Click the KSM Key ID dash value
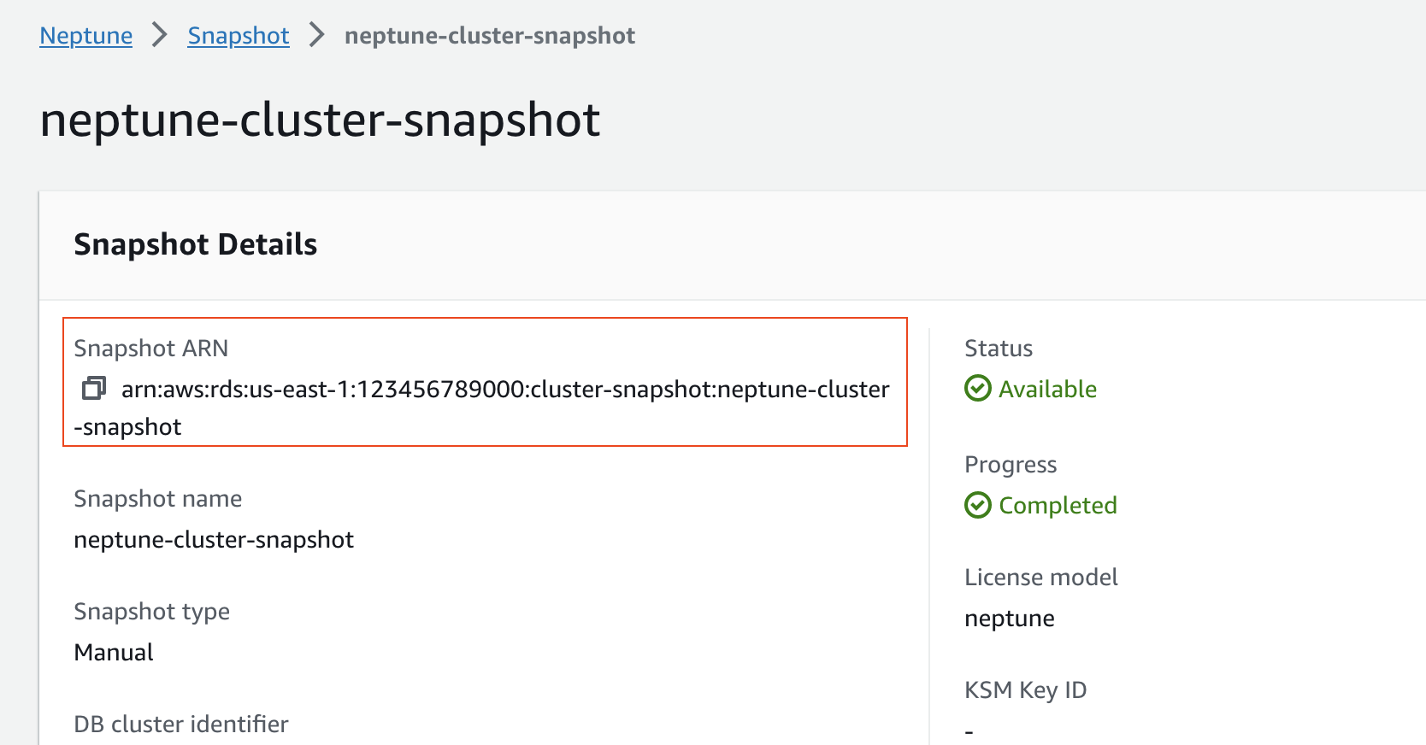The width and height of the screenshot is (1426, 745). [969, 730]
